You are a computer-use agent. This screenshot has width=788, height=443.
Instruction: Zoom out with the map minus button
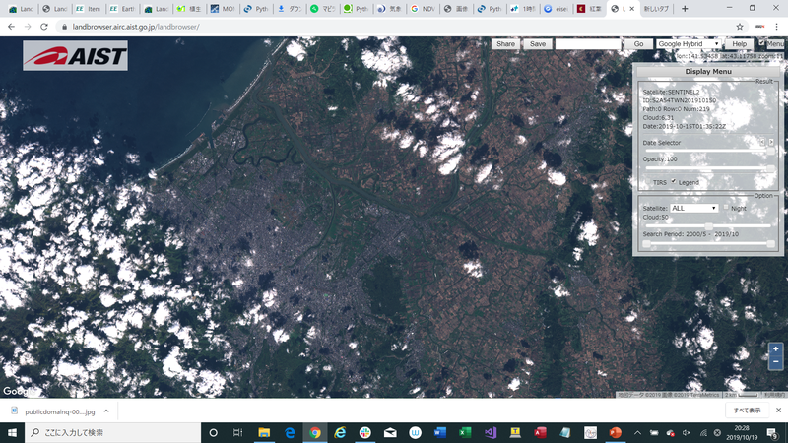pos(775,363)
